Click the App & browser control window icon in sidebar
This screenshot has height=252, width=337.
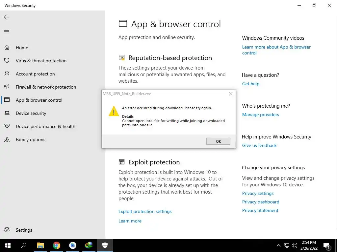click(7, 100)
